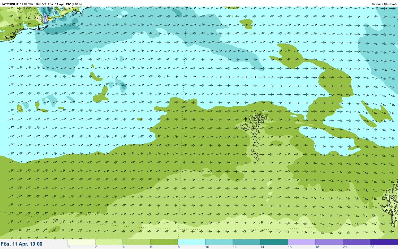Image resolution: width=398 pixels, height=249 pixels.
Task: Click the dark indigo legend swatch above 22
Action: coord(384,242)
